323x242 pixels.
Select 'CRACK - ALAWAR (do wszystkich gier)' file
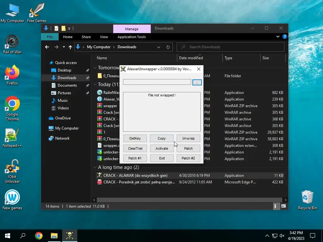135,176
